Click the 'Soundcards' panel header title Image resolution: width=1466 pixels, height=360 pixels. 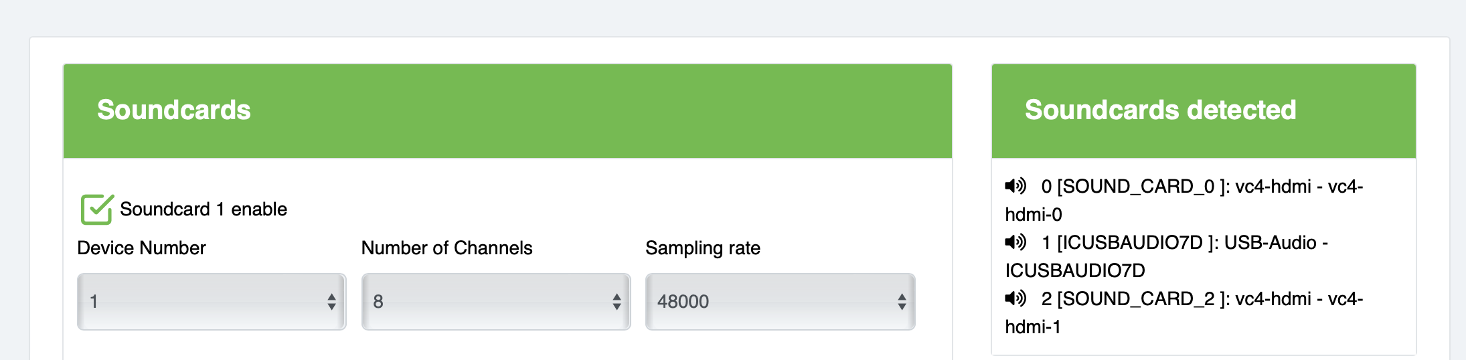click(x=174, y=110)
